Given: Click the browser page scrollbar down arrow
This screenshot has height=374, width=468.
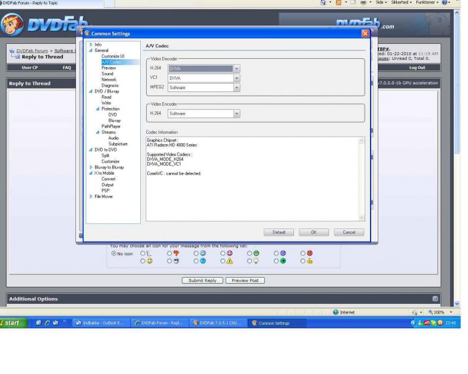Looking at the screenshot, I should pyautogui.click(x=457, y=304).
